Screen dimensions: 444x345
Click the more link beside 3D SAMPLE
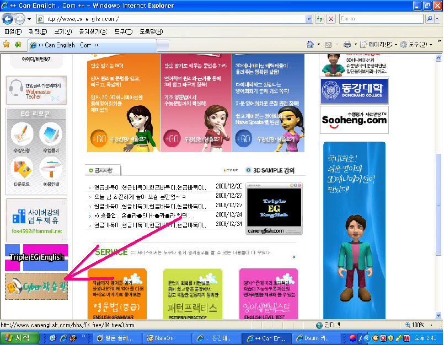coord(231,170)
